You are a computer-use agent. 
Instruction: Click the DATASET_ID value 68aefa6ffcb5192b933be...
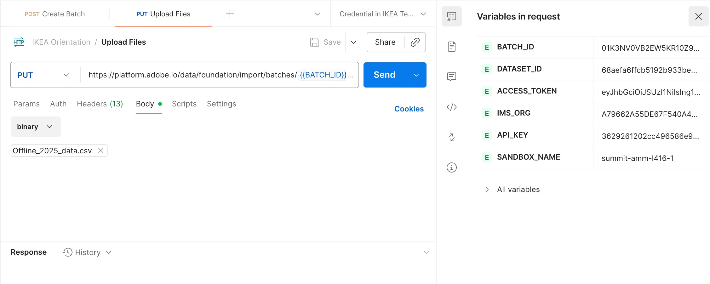[x=649, y=70]
